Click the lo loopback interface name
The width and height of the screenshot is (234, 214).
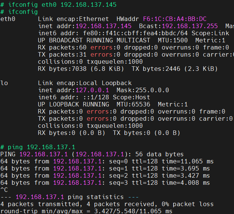[4, 83]
